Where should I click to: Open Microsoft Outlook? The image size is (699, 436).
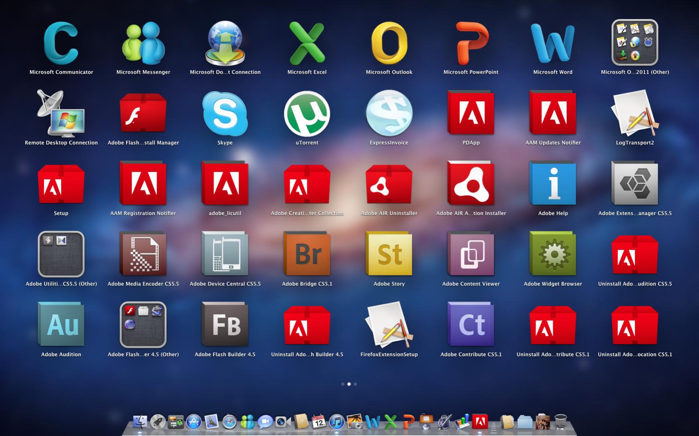click(x=389, y=43)
